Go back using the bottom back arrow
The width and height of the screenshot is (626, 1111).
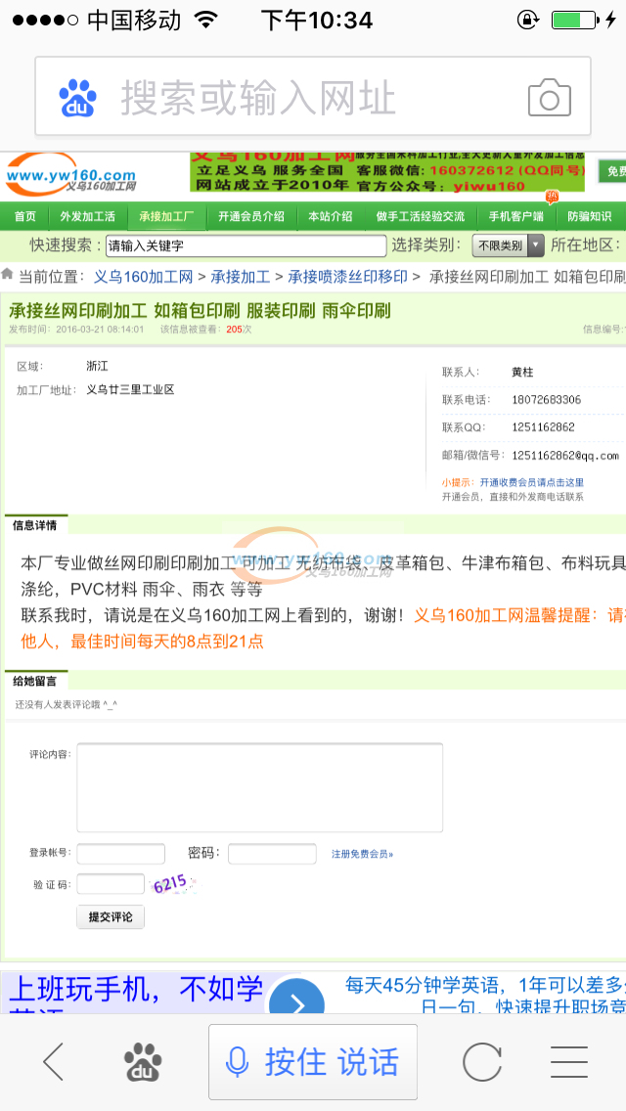53,1061
